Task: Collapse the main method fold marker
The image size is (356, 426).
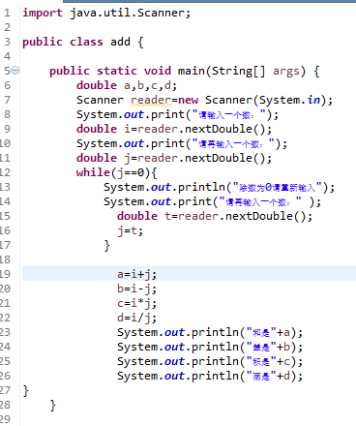Action: pos(15,70)
